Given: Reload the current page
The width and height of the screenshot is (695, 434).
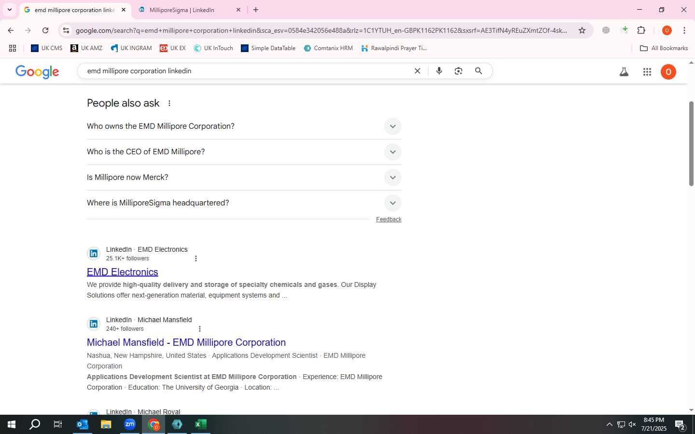Looking at the screenshot, I should tap(45, 30).
